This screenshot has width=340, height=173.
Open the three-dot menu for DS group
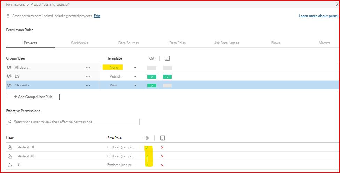[x=88, y=77]
